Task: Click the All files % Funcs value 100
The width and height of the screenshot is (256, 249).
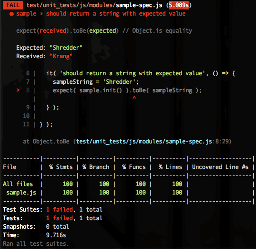Action: (141, 184)
